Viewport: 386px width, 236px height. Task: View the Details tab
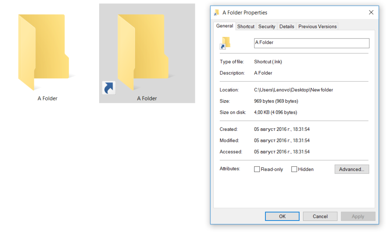coord(286,26)
